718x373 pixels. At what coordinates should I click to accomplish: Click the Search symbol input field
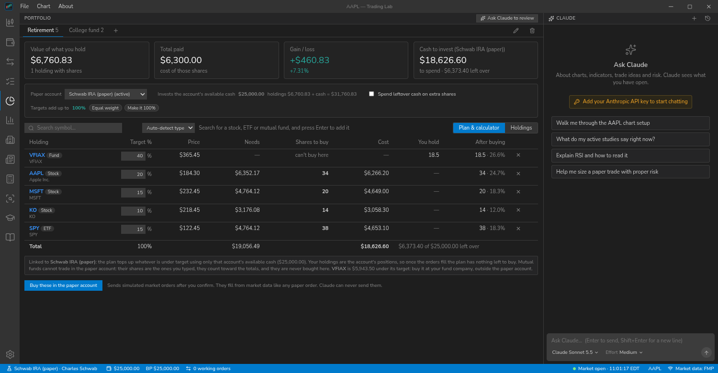click(x=73, y=128)
